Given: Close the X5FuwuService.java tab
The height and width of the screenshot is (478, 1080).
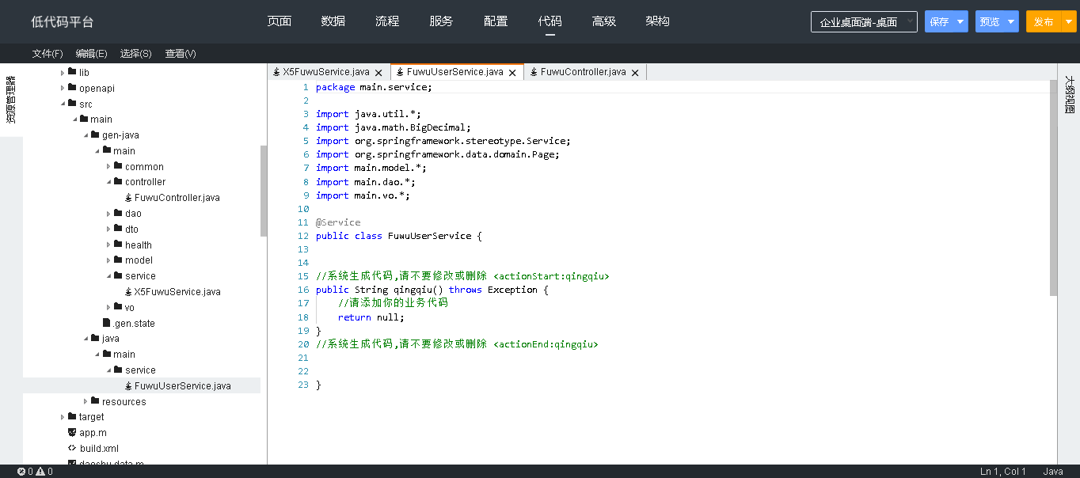Looking at the screenshot, I should [x=378, y=72].
